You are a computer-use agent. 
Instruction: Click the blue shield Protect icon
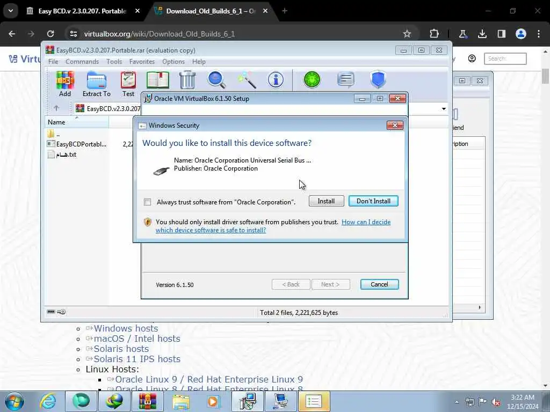pyautogui.click(x=378, y=79)
